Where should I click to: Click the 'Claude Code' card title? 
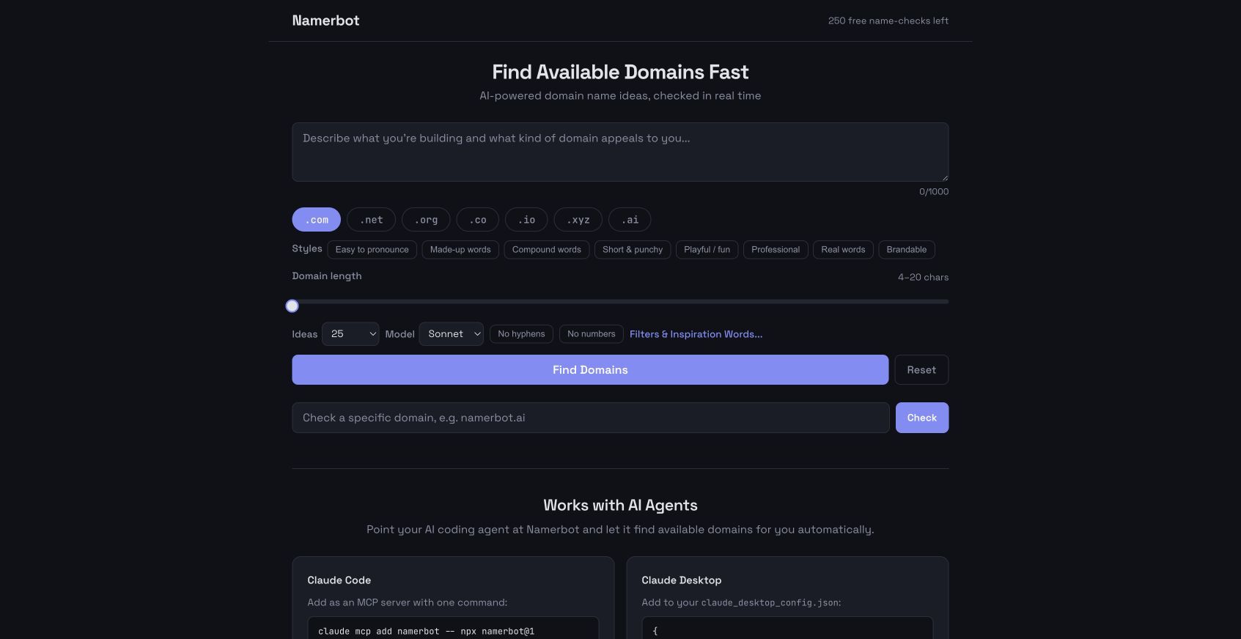(339, 580)
